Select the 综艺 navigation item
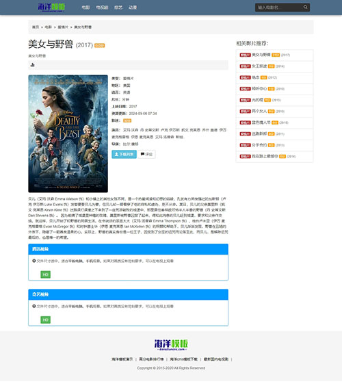This screenshot has width=342, height=386. [118, 8]
